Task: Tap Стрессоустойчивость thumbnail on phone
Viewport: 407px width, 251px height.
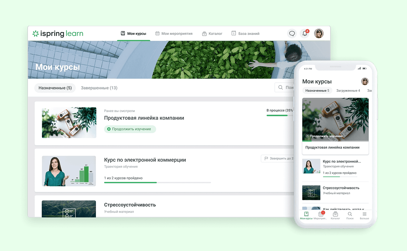Action: (x=311, y=193)
